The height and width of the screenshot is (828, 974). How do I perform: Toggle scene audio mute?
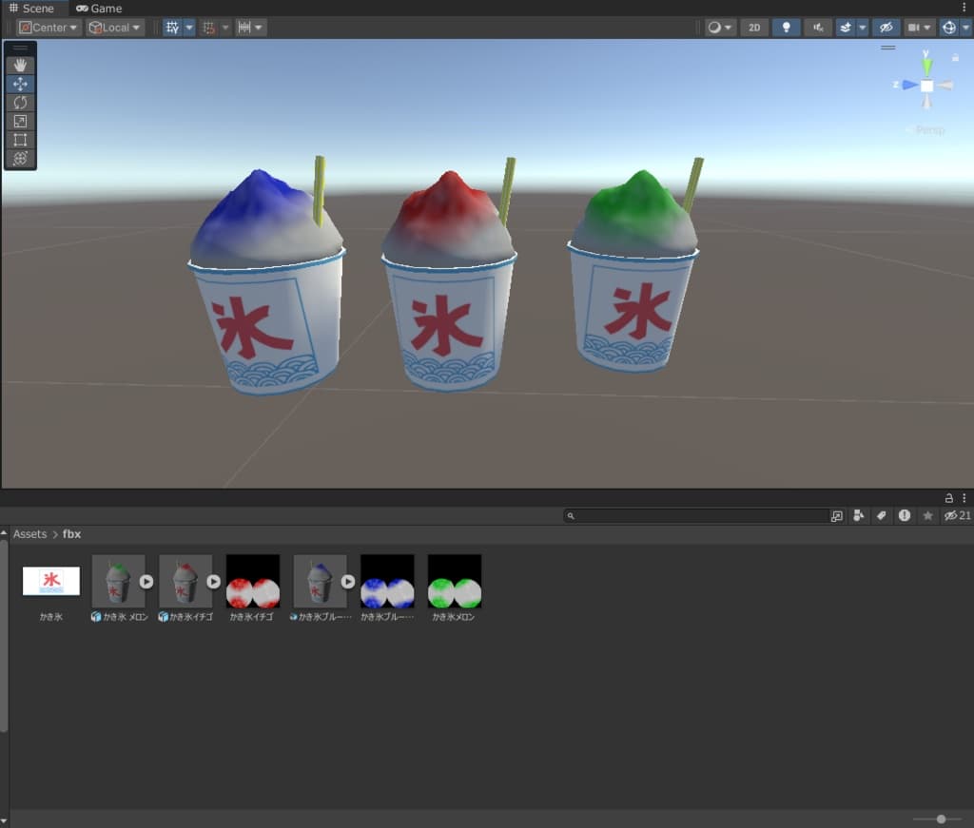pos(817,28)
